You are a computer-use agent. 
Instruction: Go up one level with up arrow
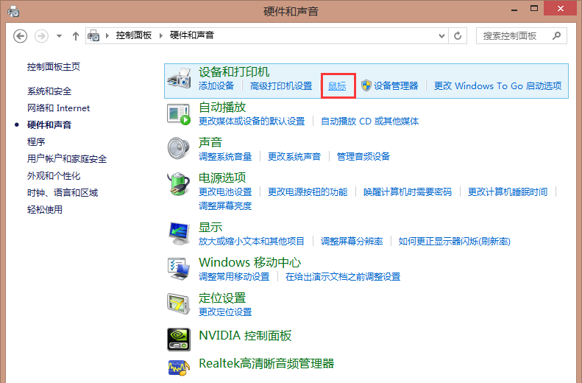(x=76, y=35)
